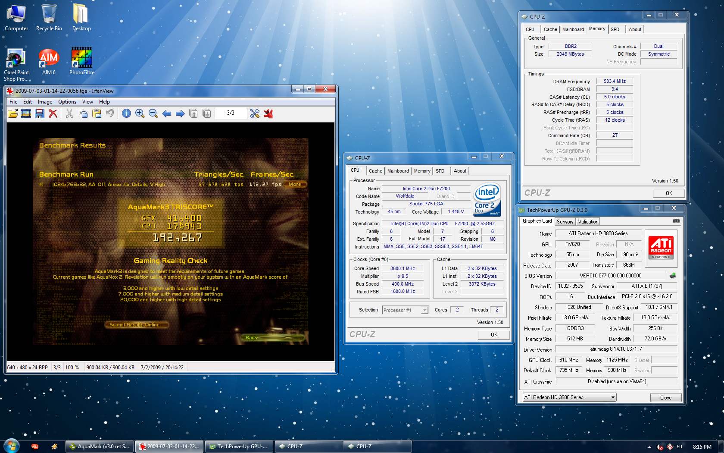This screenshot has height=453, width=724.
Task: Click the Intel Core 2 Duo E7200 name field
Action: 426,189
